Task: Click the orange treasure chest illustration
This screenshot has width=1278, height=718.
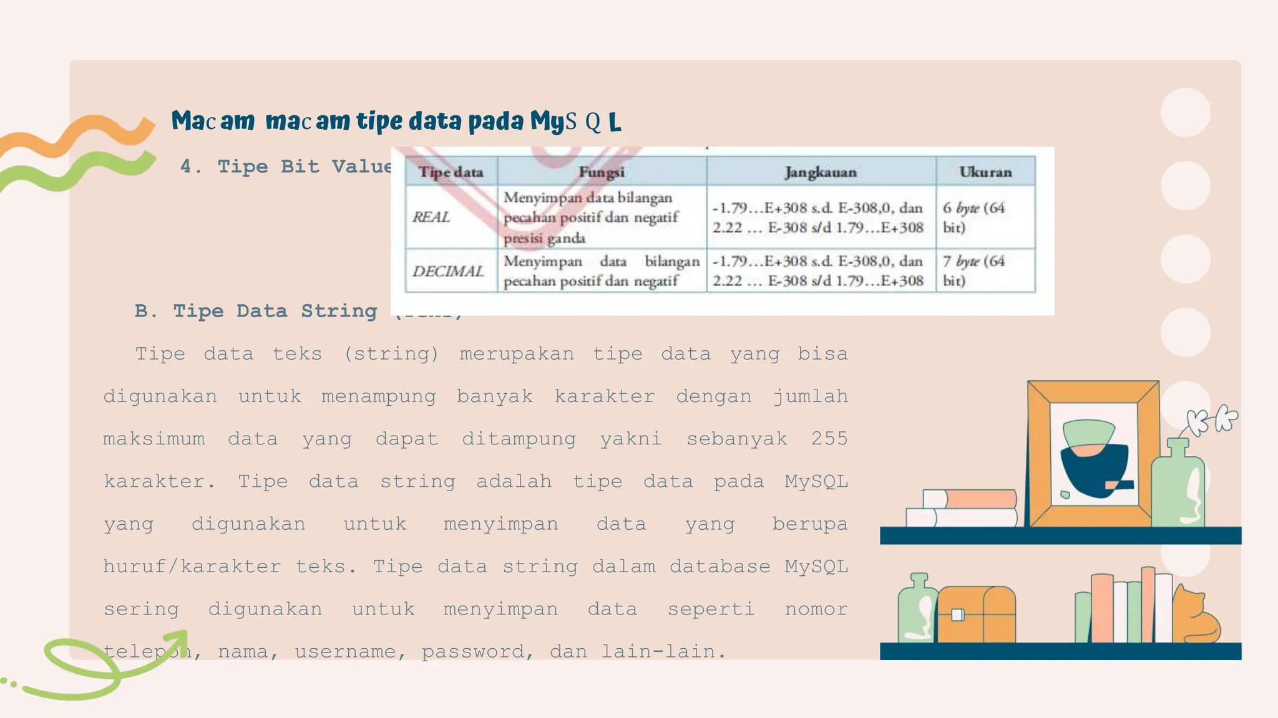Action: [x=976, y=614]
